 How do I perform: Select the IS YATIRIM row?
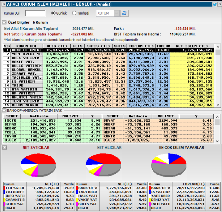pos(109,82)
